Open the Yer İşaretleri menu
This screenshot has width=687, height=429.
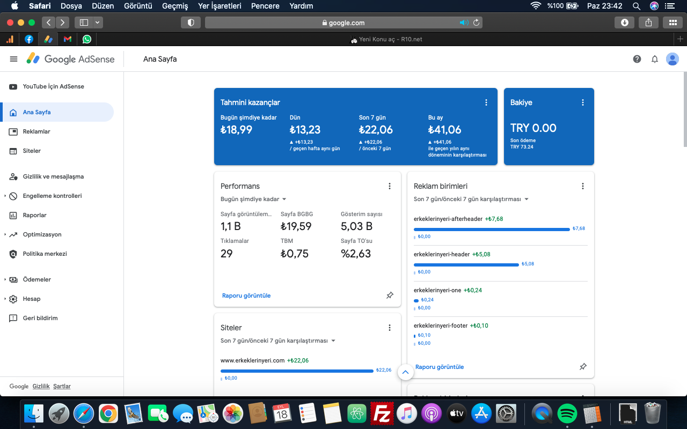pyautogui.click(x=220, y=6)
